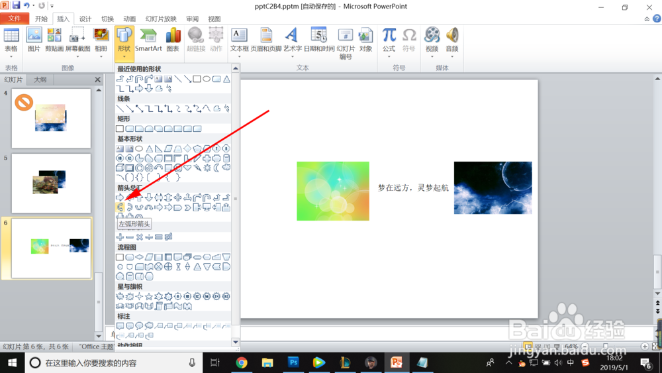The height and width of the screenshot is (373, 662).
Task: Choose the not-equal equation shape
Action: pyautogui.click(x=168, y=237)
